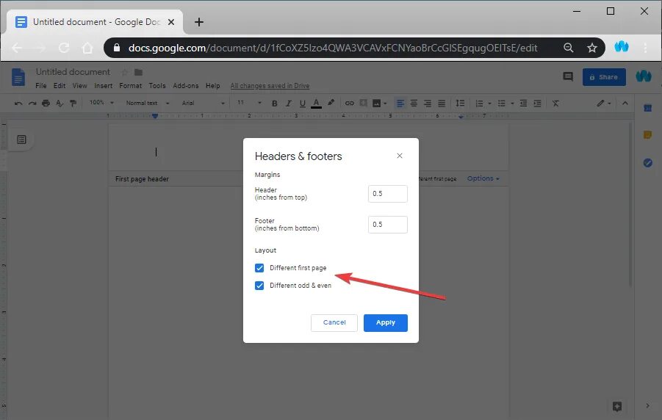The width and height of the screenshot is (662, 420).
Task: Open line spacing options
Action: (460, 104)
